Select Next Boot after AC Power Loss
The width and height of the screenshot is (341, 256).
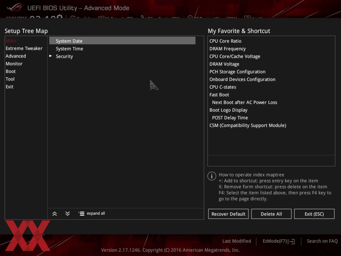[245, 102]
